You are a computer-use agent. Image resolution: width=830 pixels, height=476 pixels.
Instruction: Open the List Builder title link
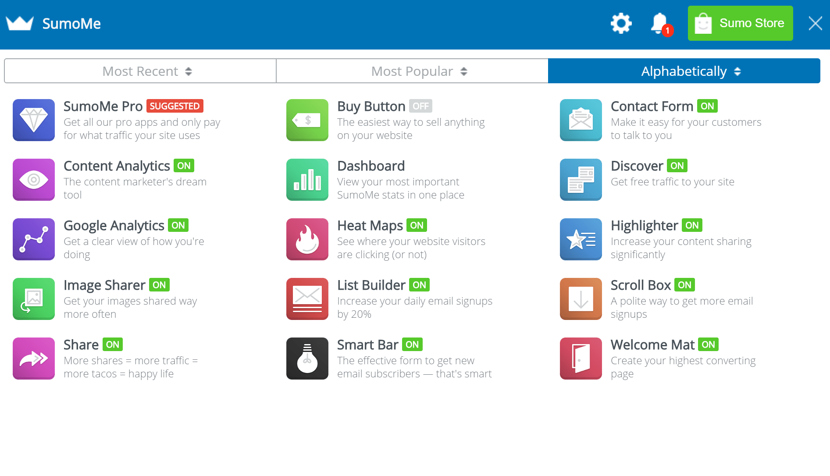(x=371, y=285)
